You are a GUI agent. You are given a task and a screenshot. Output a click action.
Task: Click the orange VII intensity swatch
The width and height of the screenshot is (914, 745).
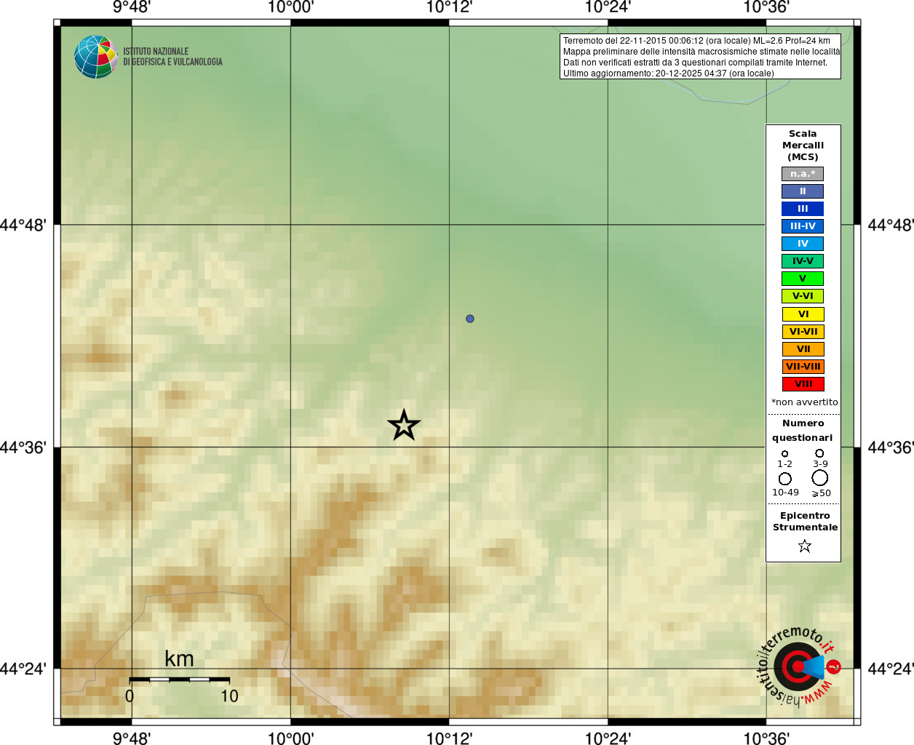click(x=803, y=349)
